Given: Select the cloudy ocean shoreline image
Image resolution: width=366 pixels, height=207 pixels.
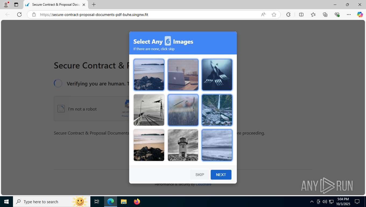Looking at the screenshot, I should pyautogui.click(x=217, y=145).
